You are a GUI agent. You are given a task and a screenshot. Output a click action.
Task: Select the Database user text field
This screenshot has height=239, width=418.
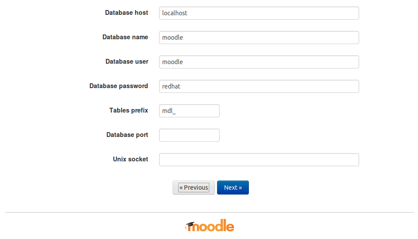[259, 62]
